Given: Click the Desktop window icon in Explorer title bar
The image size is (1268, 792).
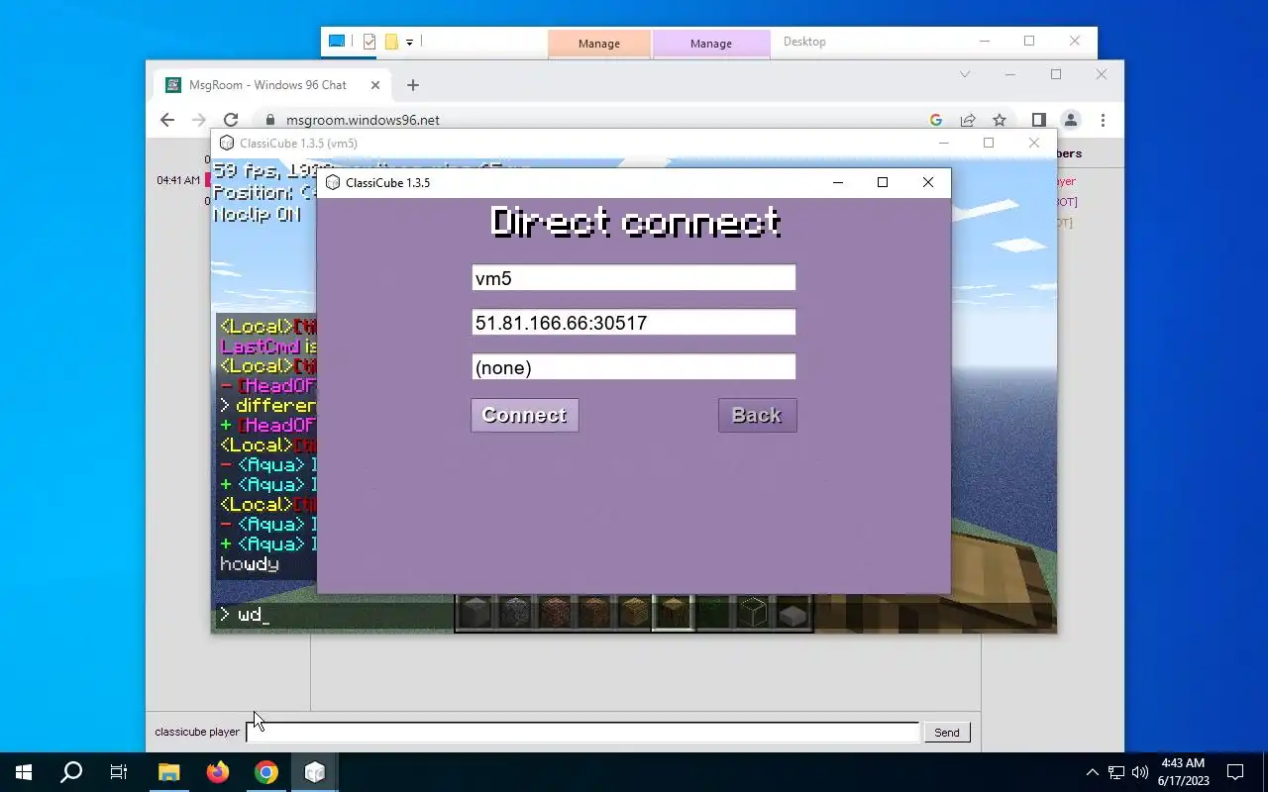Looking at the screenshot, I should [337, 42].
